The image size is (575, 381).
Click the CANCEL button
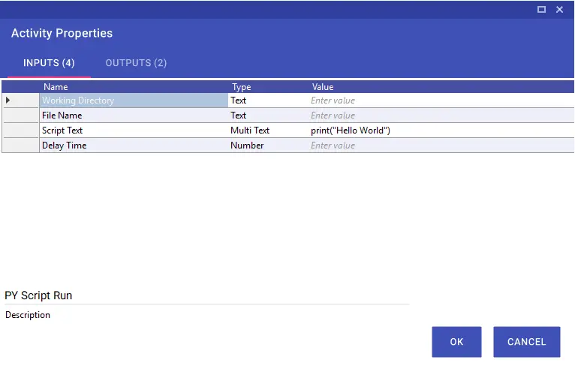(527, 342)
